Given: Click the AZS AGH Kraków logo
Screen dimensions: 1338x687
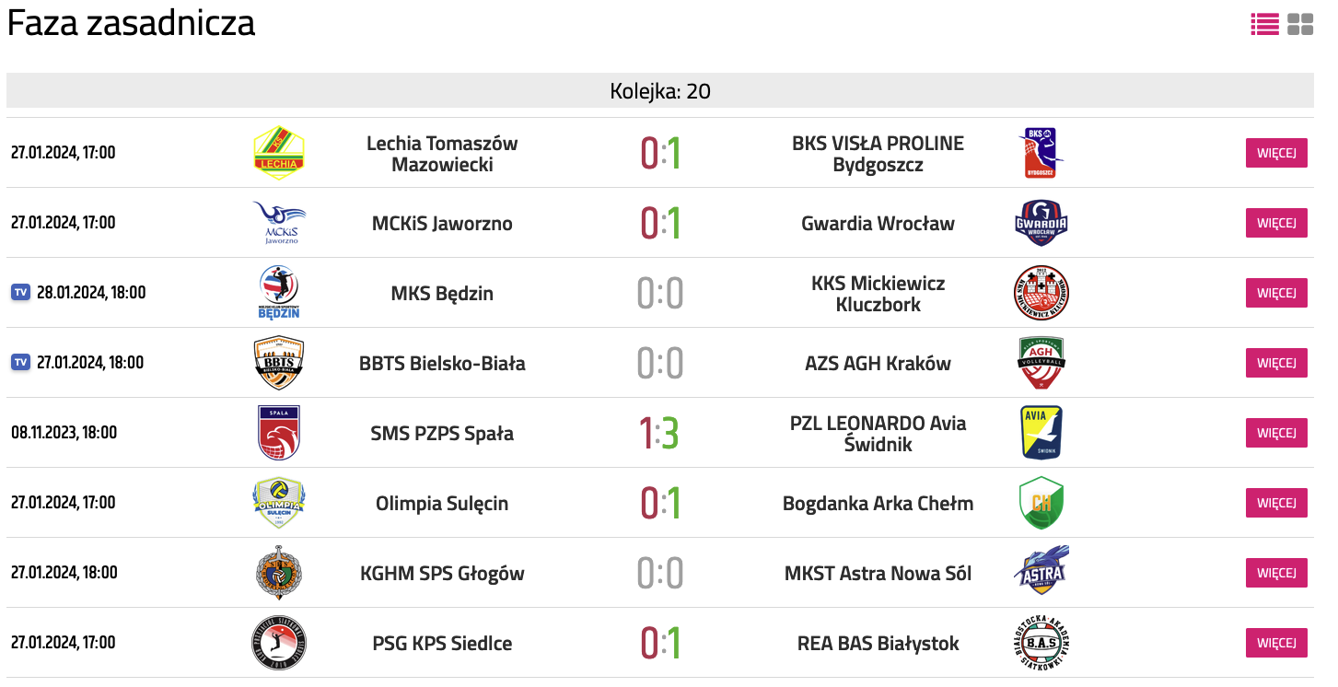Looking at the screenshot, I should click(1041, 363).
